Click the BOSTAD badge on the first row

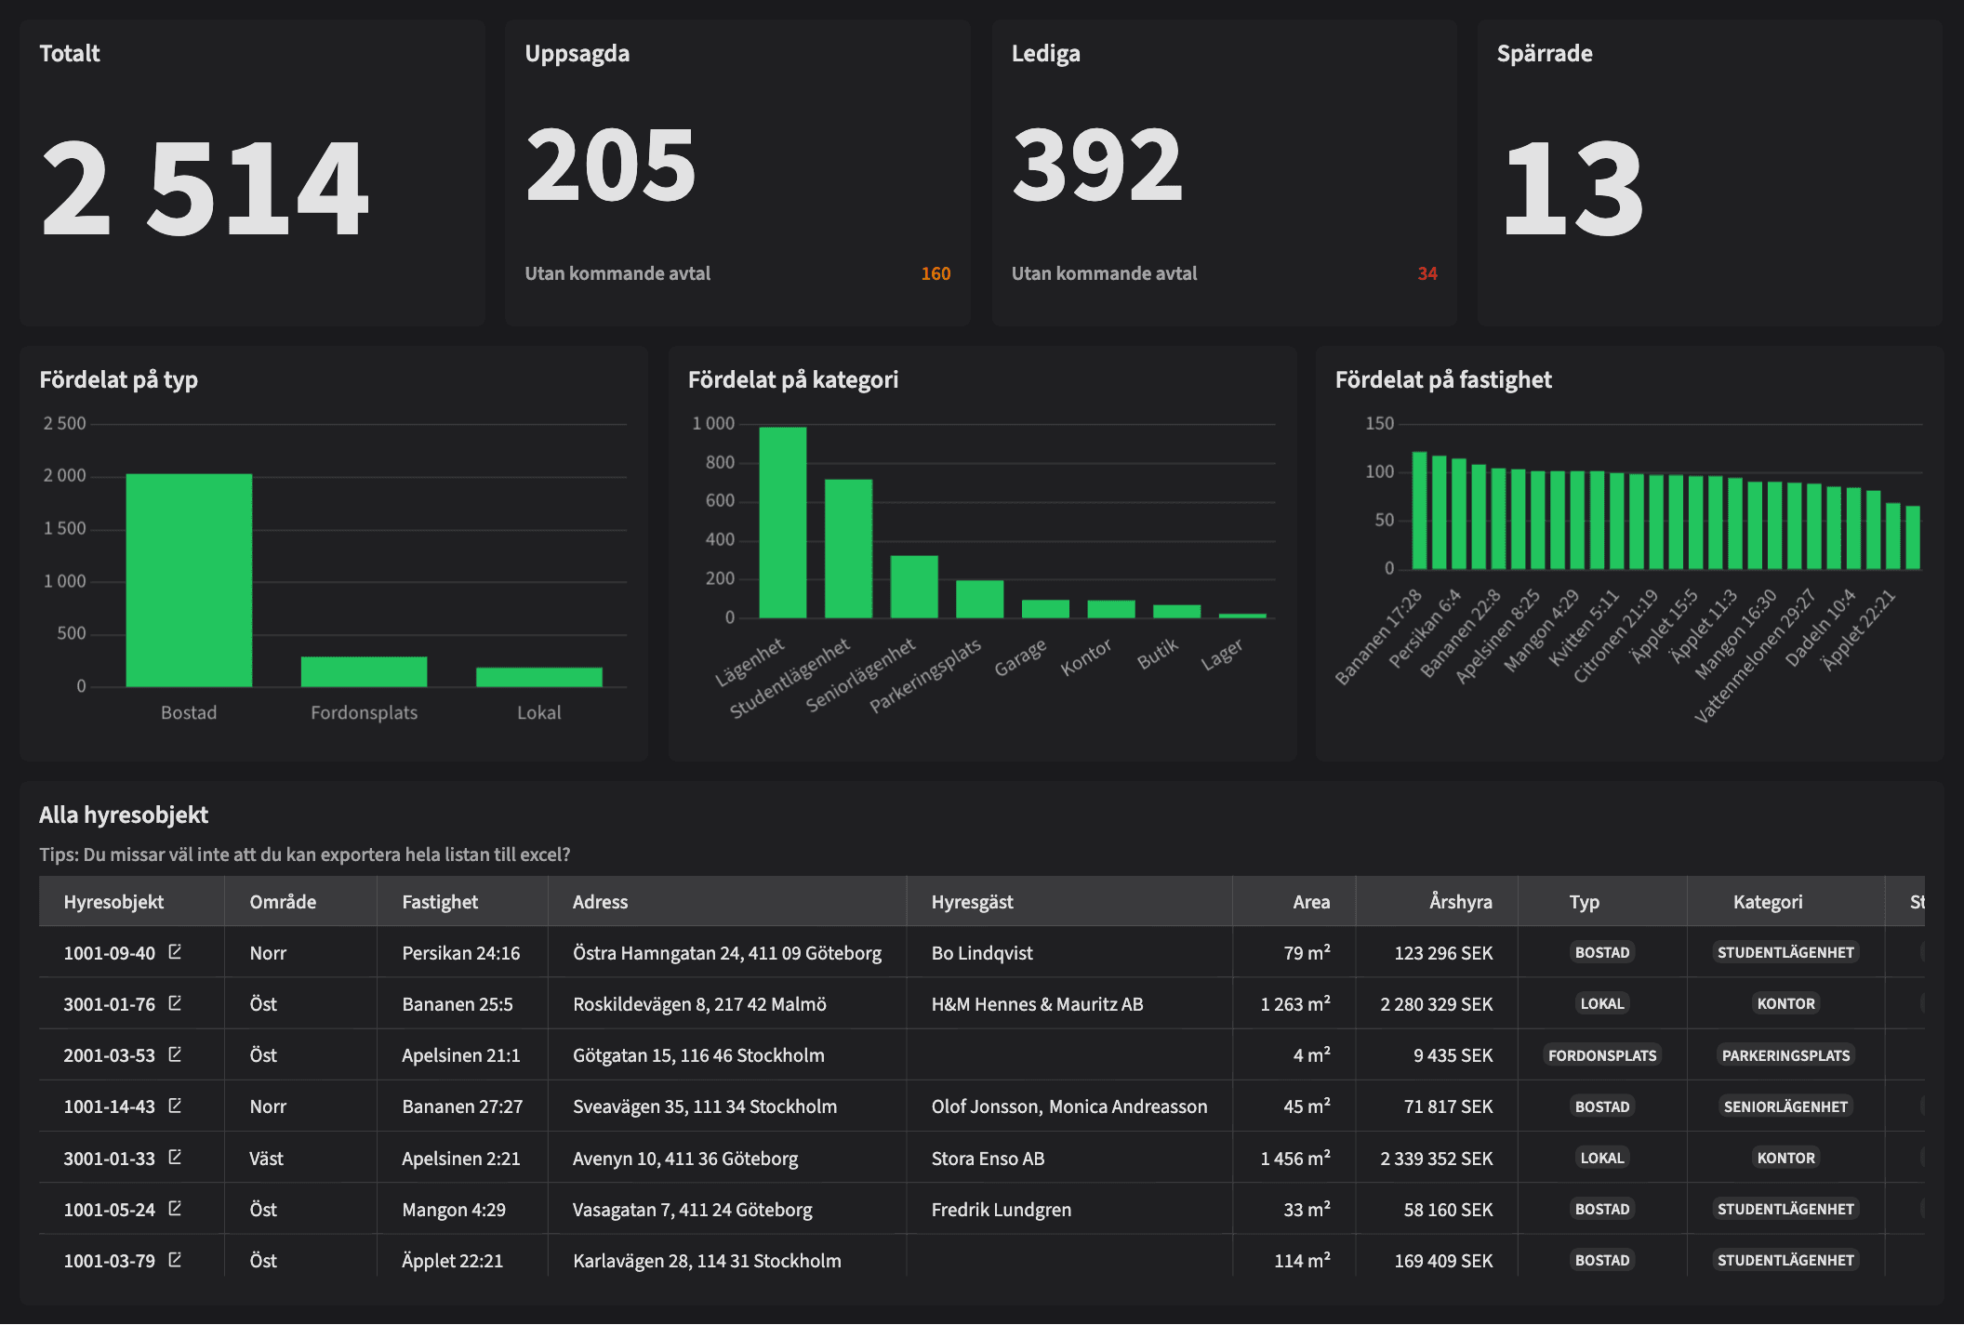point(1602,952)
